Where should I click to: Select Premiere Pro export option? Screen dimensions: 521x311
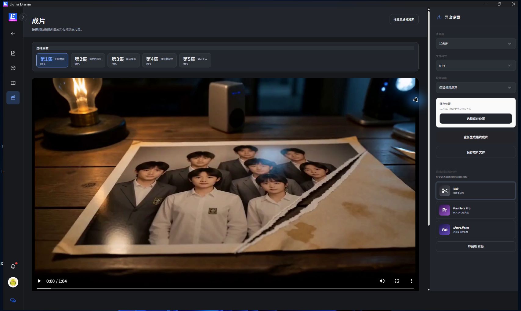click(x=476, y=210)
